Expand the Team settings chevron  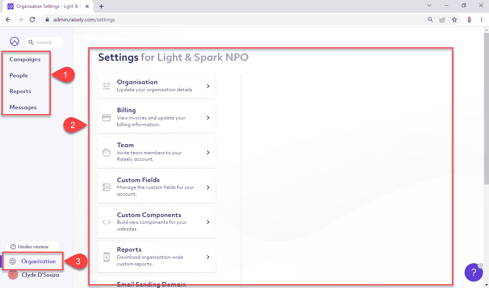tap(208, 152)
